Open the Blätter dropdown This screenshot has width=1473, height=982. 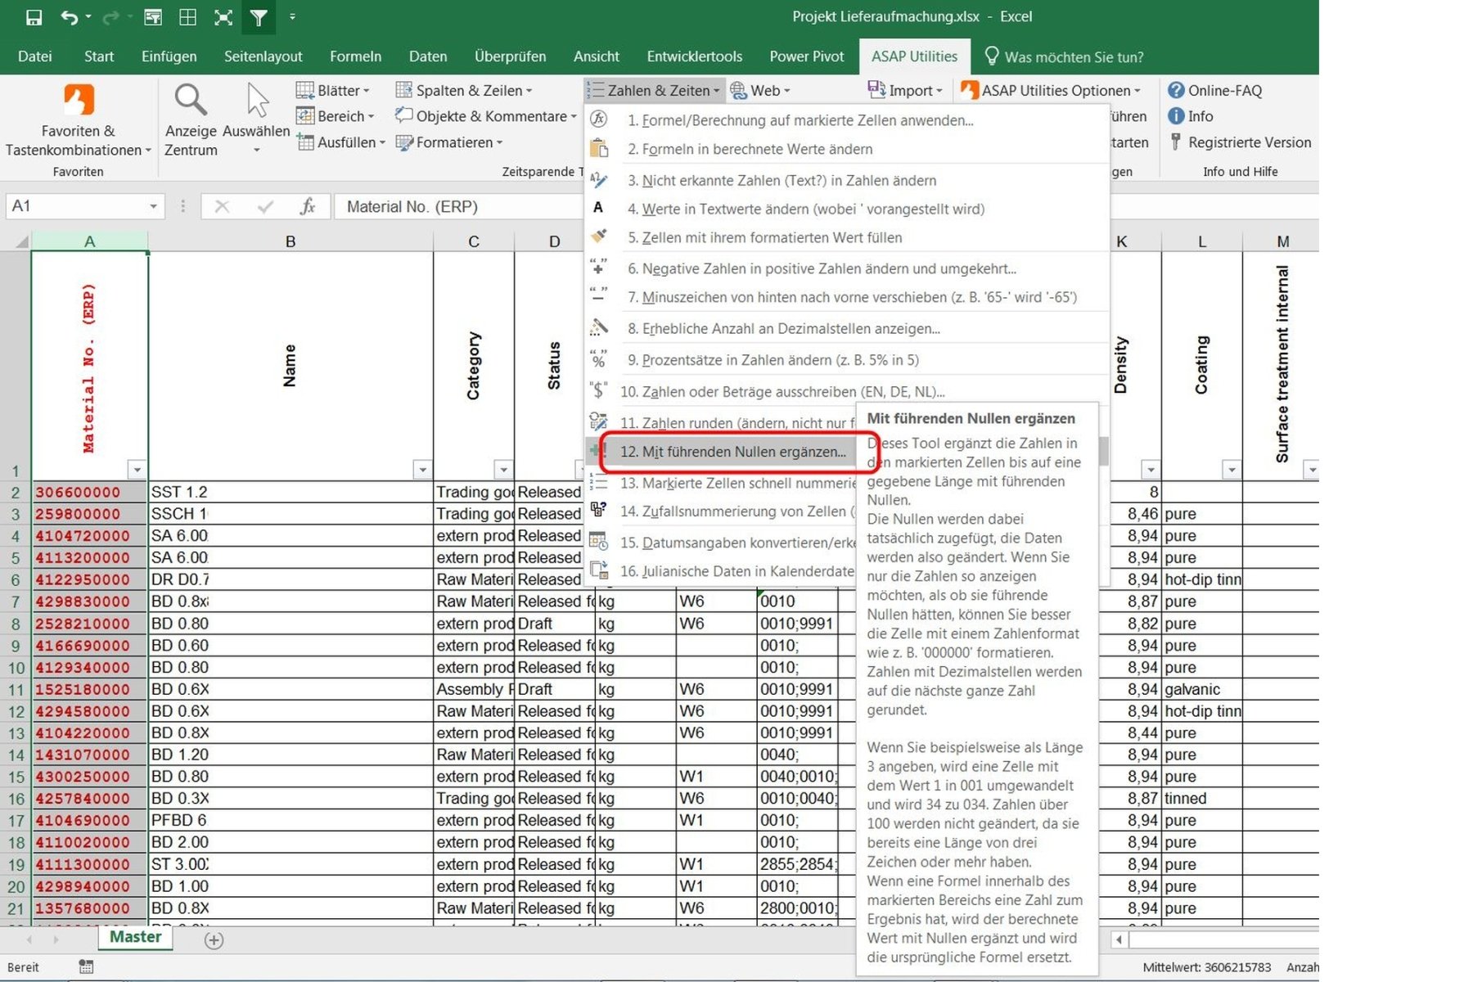click(x=332, y=90)
